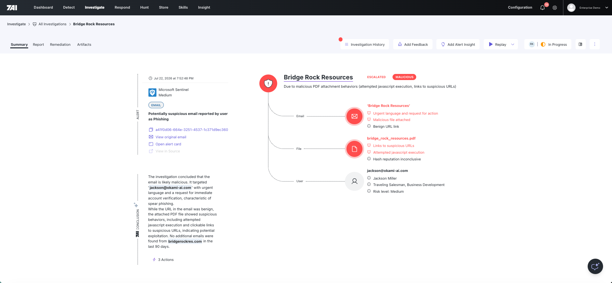Click the user avatar icon
This screenshot has width=612, height=283.
pyautogui.click(x=571, y=8)
